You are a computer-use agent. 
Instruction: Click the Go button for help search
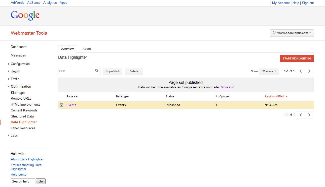coord(41,181)
